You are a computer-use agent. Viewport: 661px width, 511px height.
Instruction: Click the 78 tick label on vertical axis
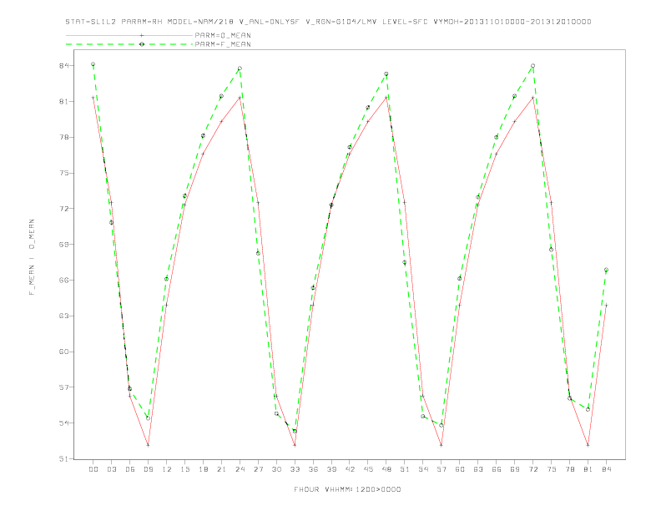(64, 138)
